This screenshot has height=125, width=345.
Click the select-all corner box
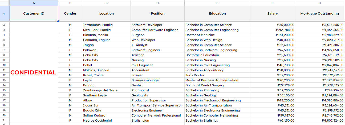5,3
